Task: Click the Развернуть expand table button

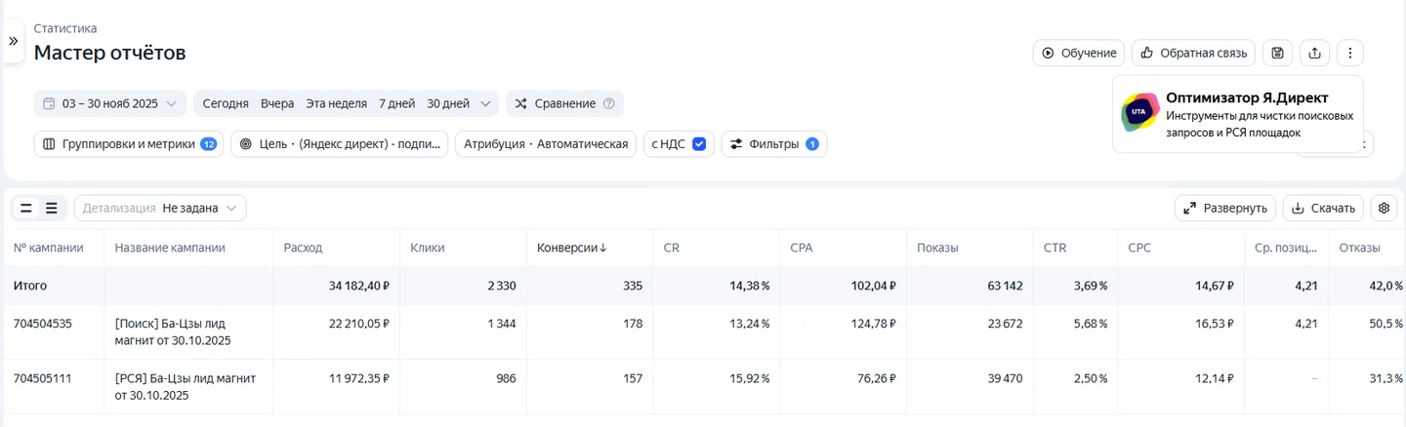Action: click(x=1225, y=208)
